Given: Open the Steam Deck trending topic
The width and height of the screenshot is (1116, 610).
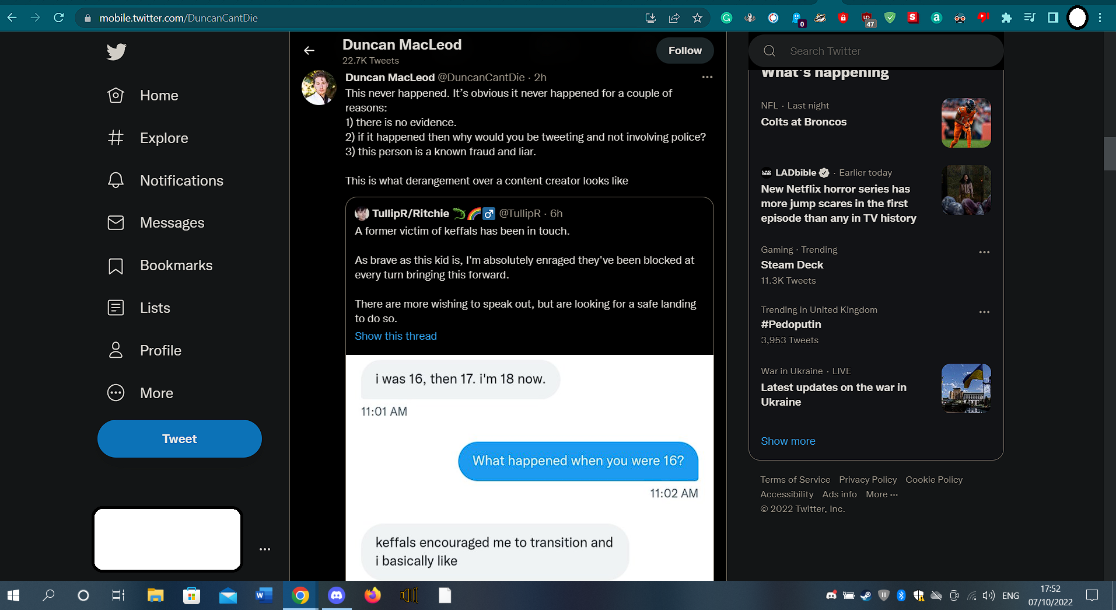Looking at the screenshot, I should pyautogui.click(x=792, y=265).
